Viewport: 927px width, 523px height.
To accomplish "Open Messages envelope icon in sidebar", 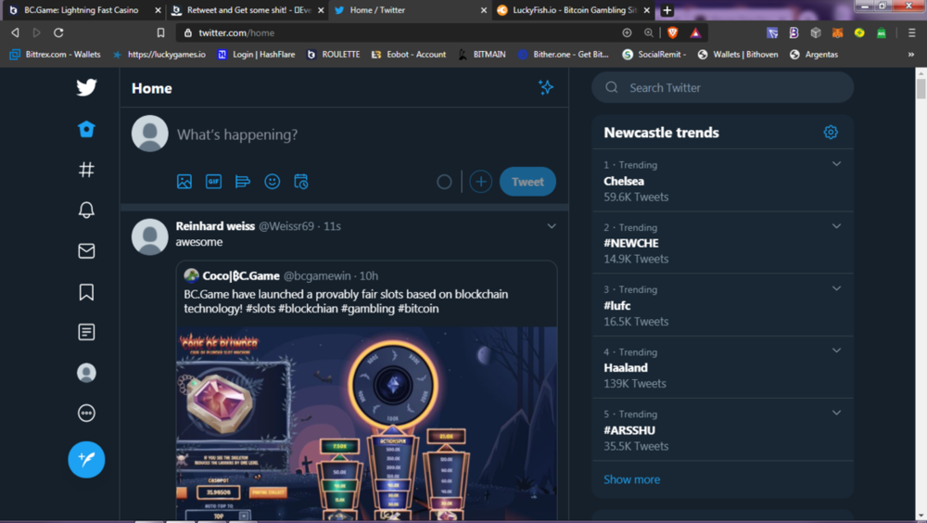I will 86,251.
